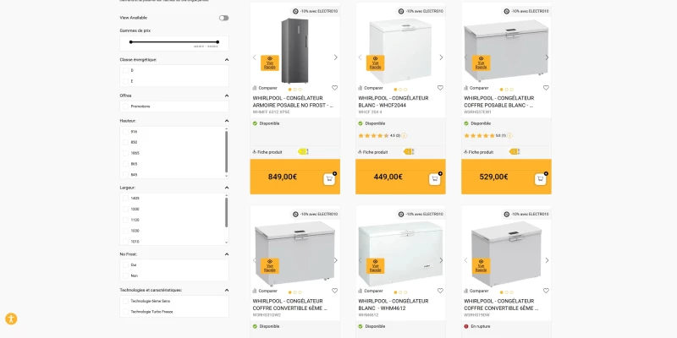
Task: Toggle the View Available switch
Action: pyautogui.click(x=223, y=18)
